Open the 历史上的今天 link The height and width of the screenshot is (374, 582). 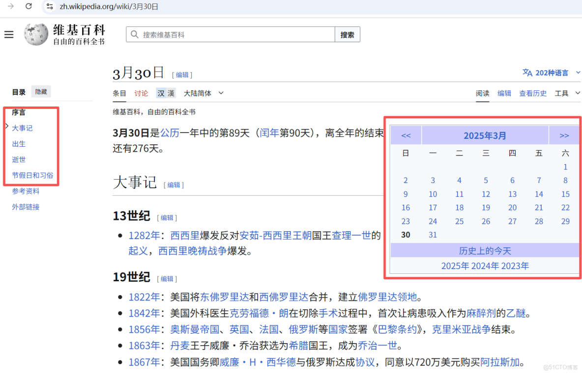(x=485, y=250)
